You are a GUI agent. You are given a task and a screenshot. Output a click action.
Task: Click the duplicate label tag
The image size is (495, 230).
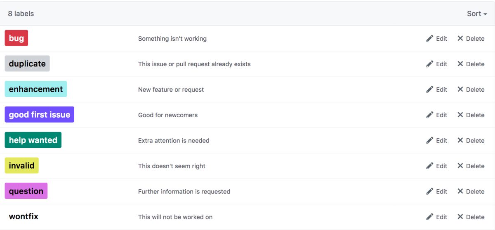(x=27, y=64)
